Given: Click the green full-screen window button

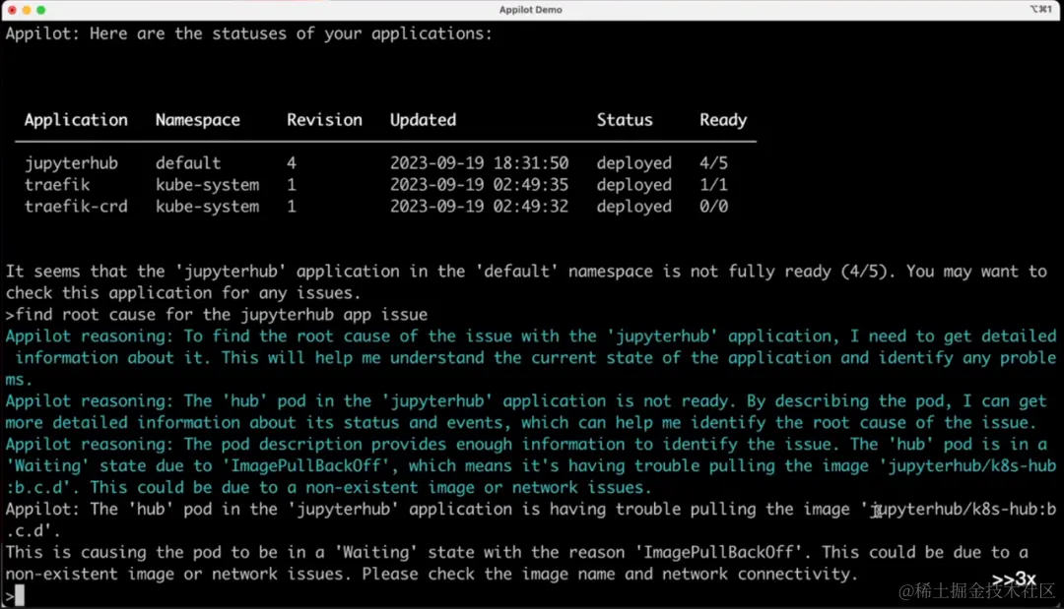Looking at the screenshot, I should [x=41, y=10].
